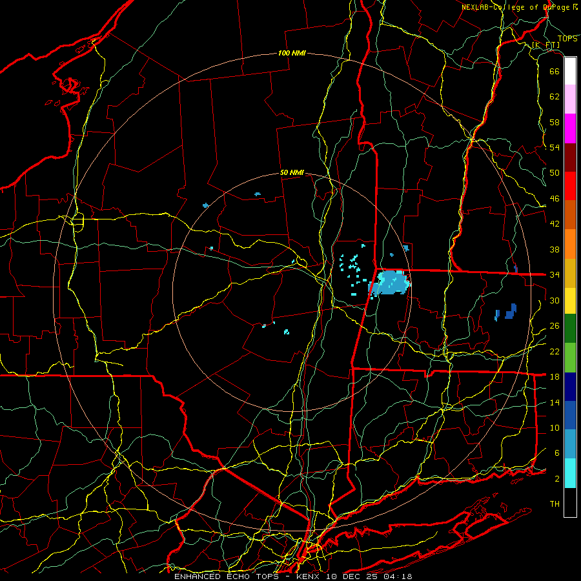Select the cyan legend swatch
The image size is (581, 581).
pos(570,473)
